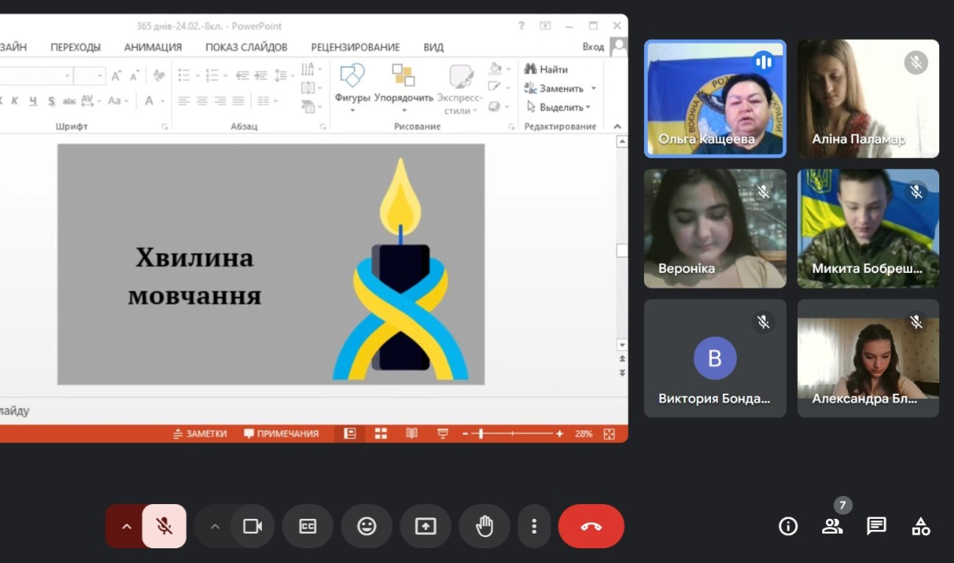This screenshot has height=563, width=954.
Task: Open the more options three-dot menu
Action: point(534,526)
